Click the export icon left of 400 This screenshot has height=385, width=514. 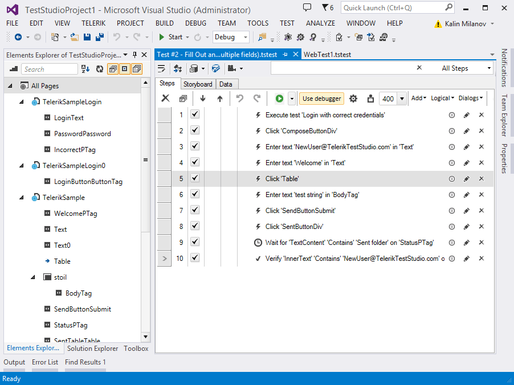(370, 99)
